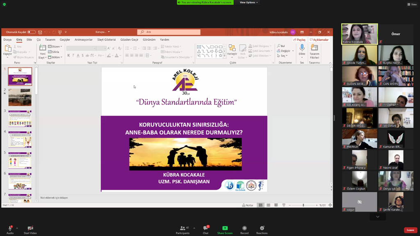The width and height of the screenshot is (420, 236).
Task: Open Tasarım Fikirleri design ideas
Action: pos(314,49)
